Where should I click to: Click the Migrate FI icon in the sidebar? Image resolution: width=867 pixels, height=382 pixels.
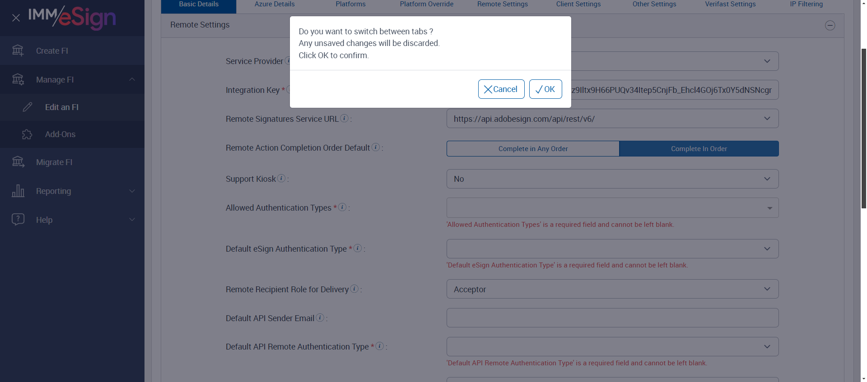18,162
